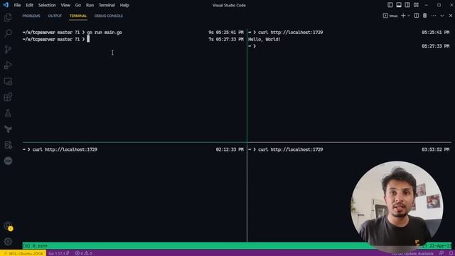Open the Explorer view in activity bar

point(8,17)
